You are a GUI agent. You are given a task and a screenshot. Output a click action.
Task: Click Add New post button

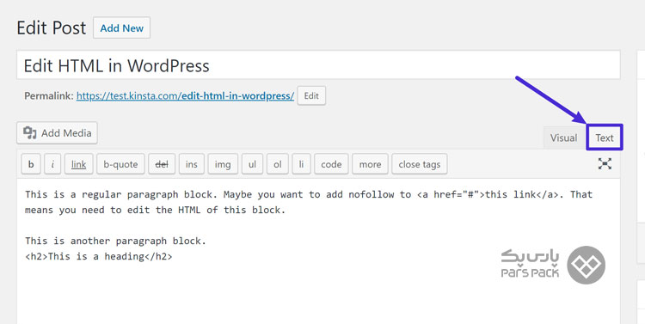[x=122, y=28]
